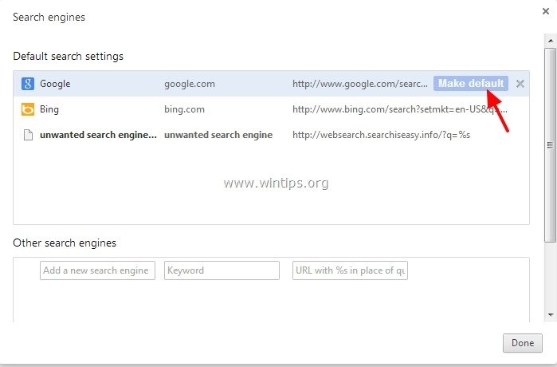Screen dimensions: 557x367
Task: Select the unwanted search engine name
Action: pyautogui.click(x=98, y=135)
